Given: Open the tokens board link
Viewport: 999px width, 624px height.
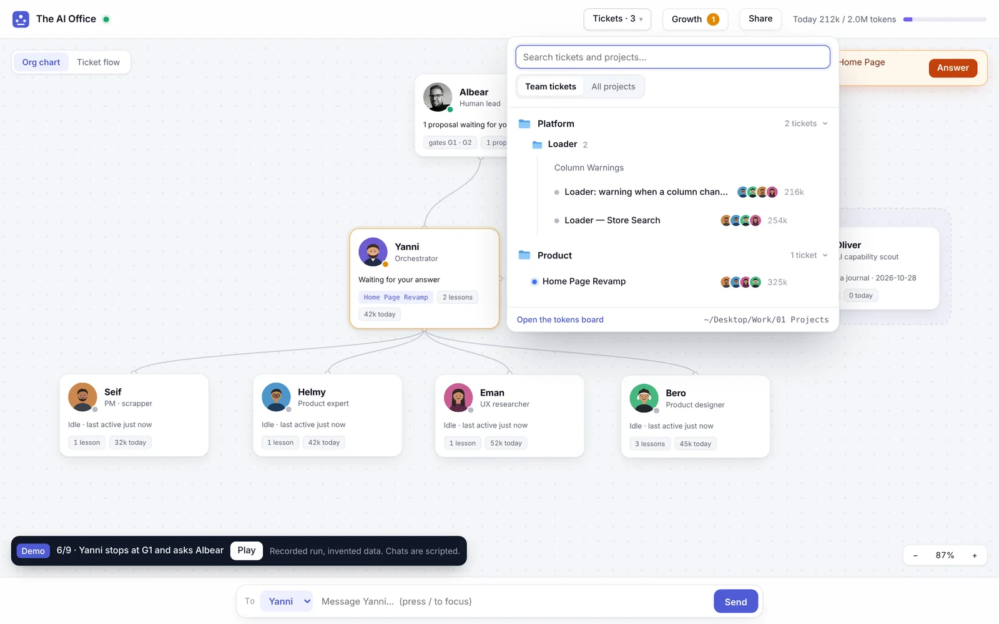Looking at the screenshot, I should (x=560, y=319).
